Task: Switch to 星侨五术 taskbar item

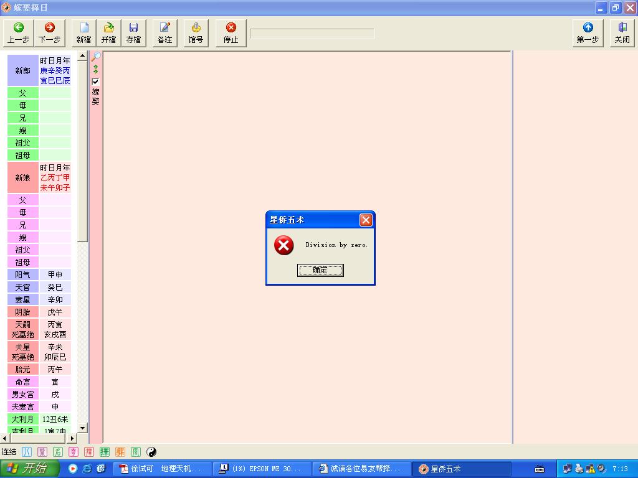Action: (463, 469)
